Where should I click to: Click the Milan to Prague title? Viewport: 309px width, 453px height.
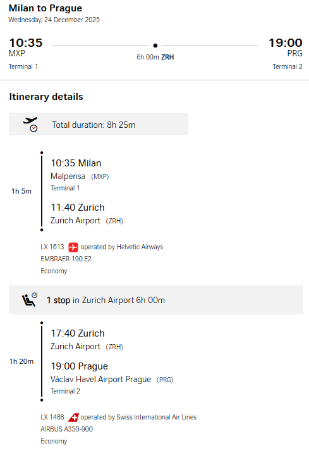coord(45,8)
